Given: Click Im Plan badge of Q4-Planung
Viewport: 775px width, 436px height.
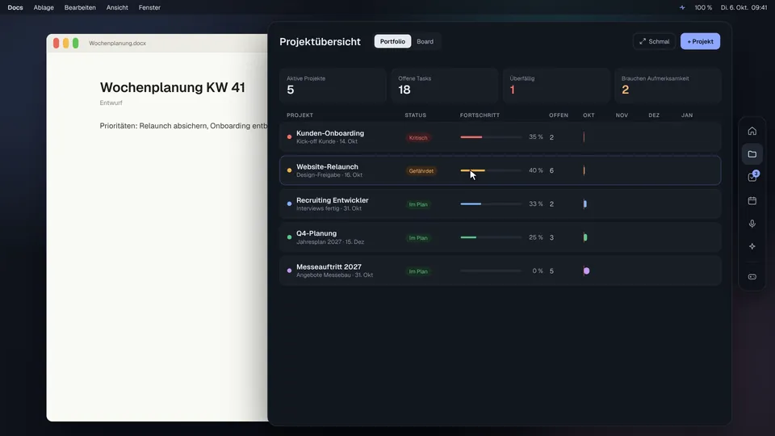Looking at the screenshot, I should pyautogui.click(x=418, y=237).
